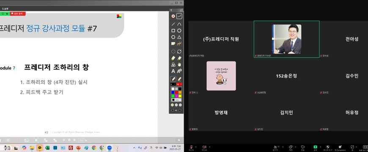Pick the green color swatch
The image size is (368, 152).
pos(173,96)
